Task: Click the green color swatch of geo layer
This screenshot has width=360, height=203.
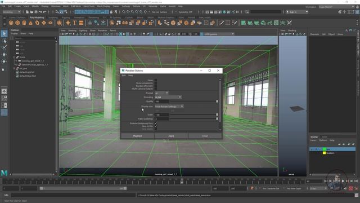Action: click(x=325, y=149)
